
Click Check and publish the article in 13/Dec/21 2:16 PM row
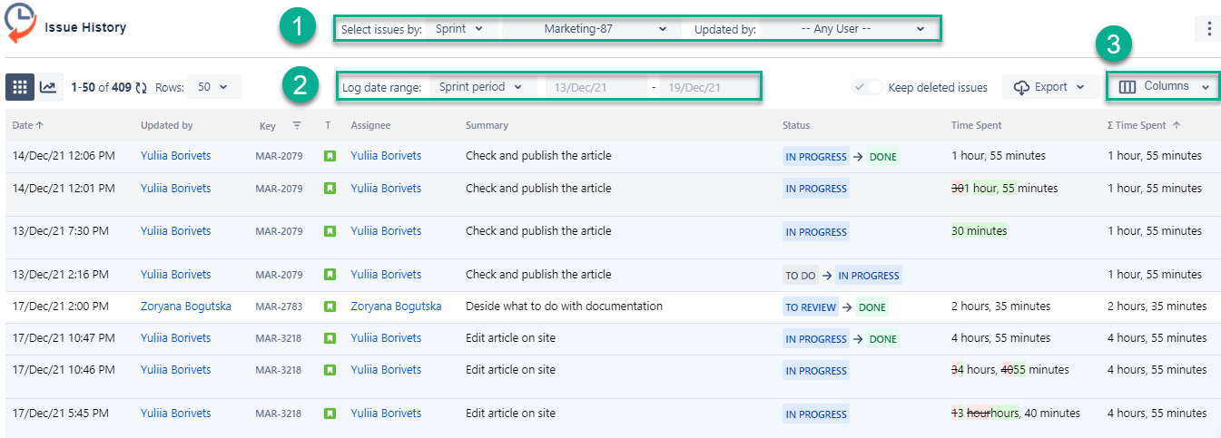pos(538,275)
